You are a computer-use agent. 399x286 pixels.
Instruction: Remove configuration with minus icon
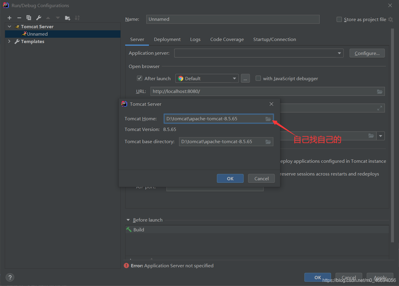pyautogui.click(x=19, y=18)
